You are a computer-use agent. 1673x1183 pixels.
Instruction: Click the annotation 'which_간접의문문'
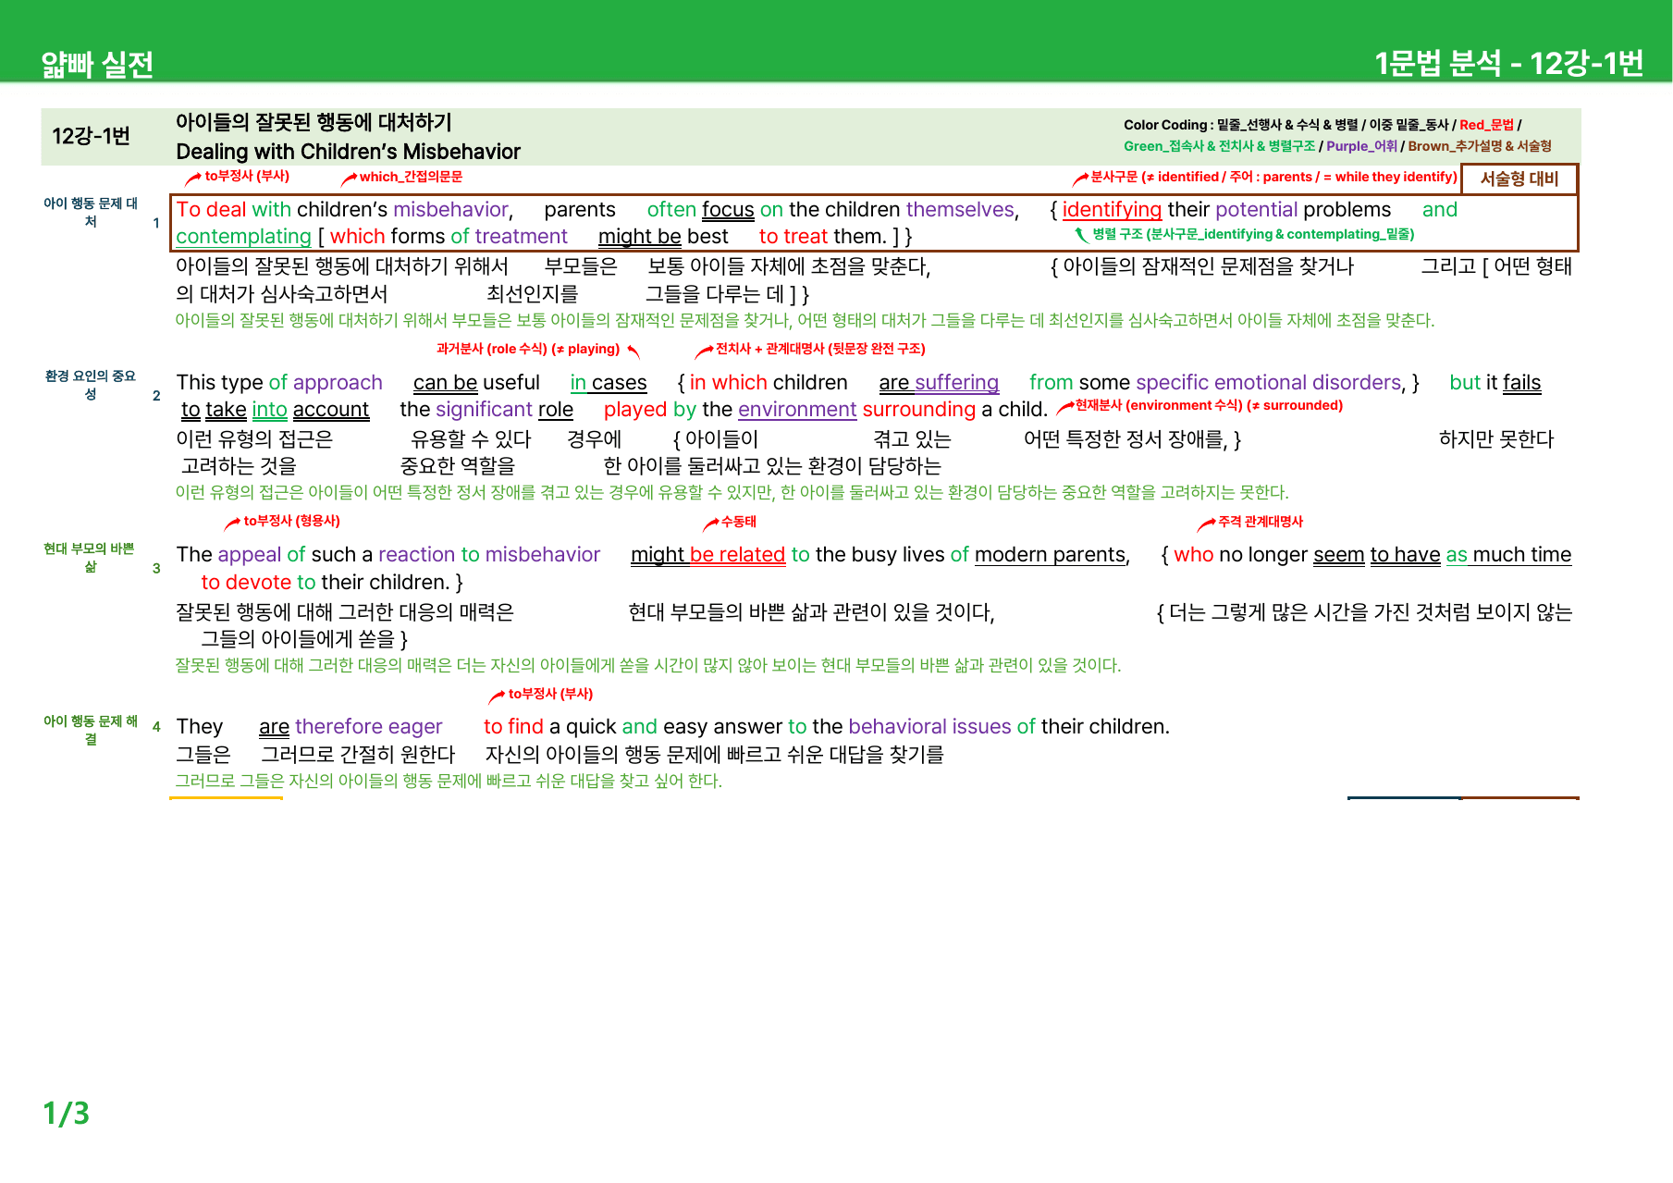point(411,177)
